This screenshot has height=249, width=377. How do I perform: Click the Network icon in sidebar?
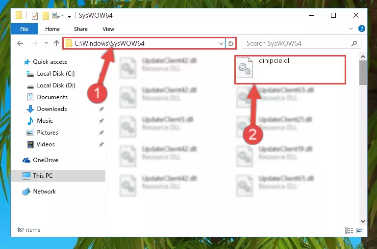pos(26,192)
